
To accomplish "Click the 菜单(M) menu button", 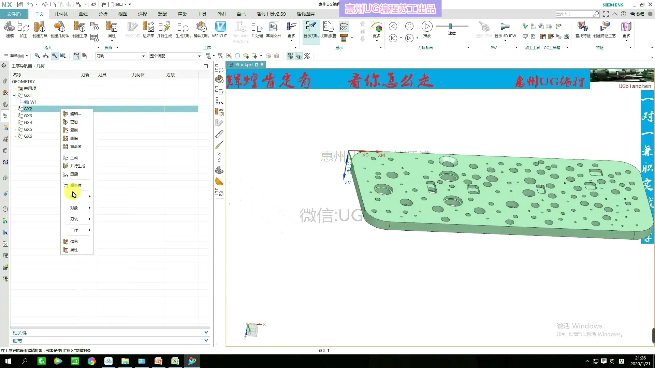I will click(16, 56).
